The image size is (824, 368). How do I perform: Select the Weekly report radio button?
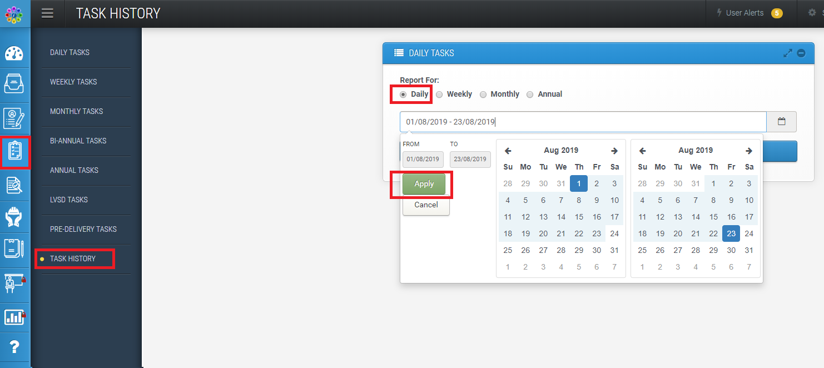tap(439, 94)
